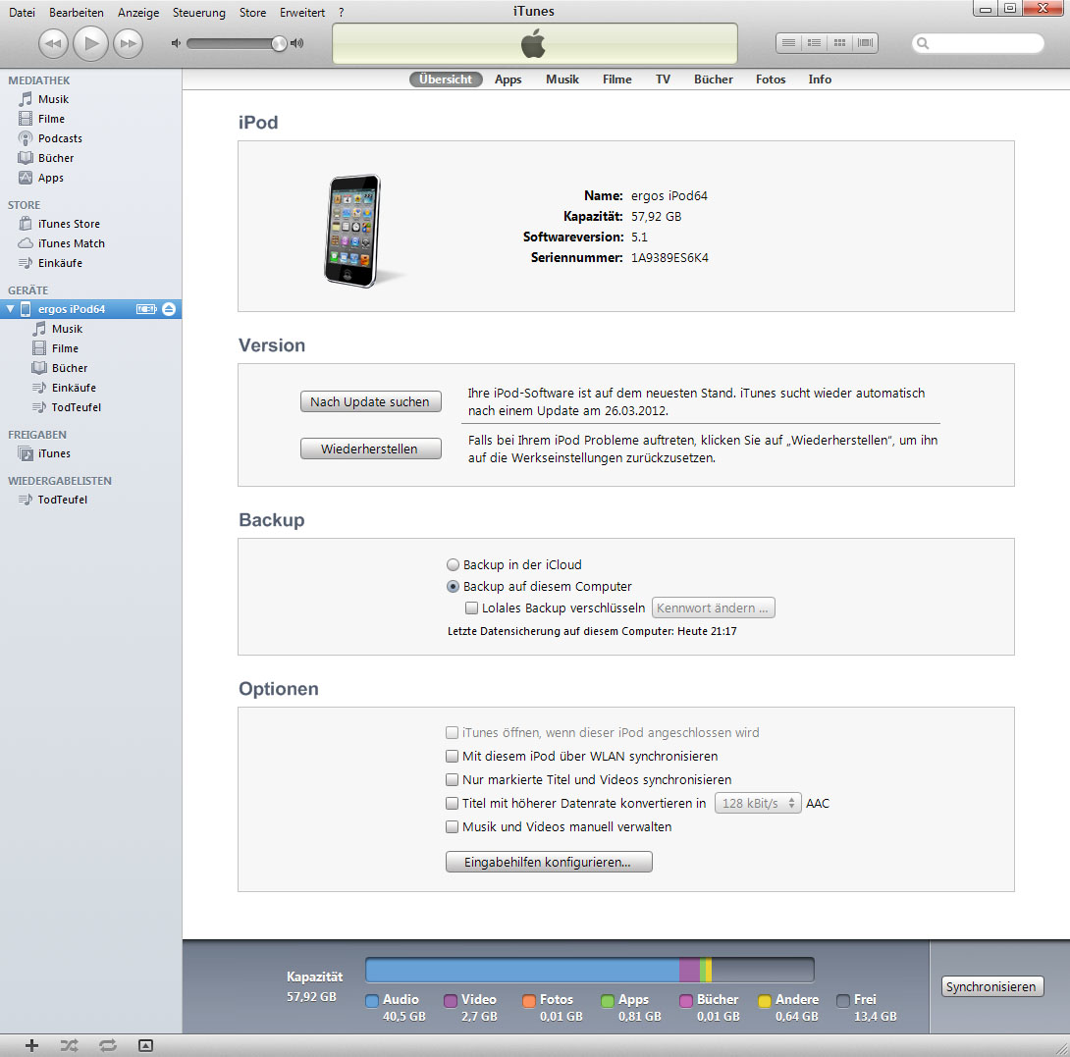Click the Andere yellow legend swatch
1070x1057 pixels.
(765, 1000)
